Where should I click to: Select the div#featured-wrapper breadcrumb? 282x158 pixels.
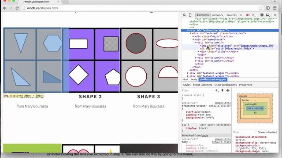(213, 79)
